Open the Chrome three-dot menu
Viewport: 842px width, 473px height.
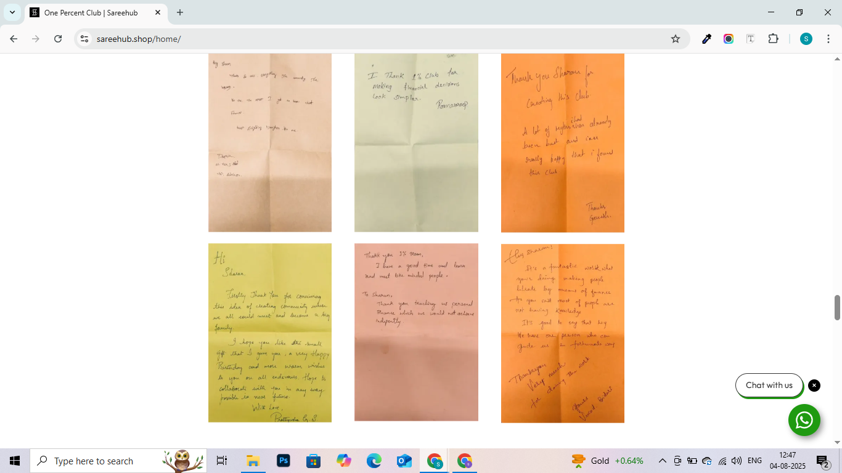[827, 39]
